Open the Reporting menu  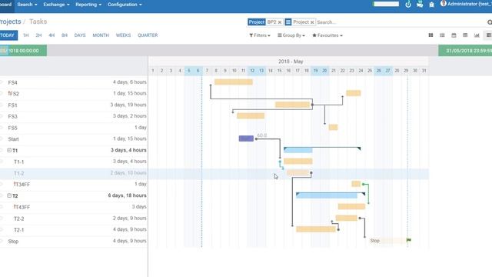[x=88, y=5]
